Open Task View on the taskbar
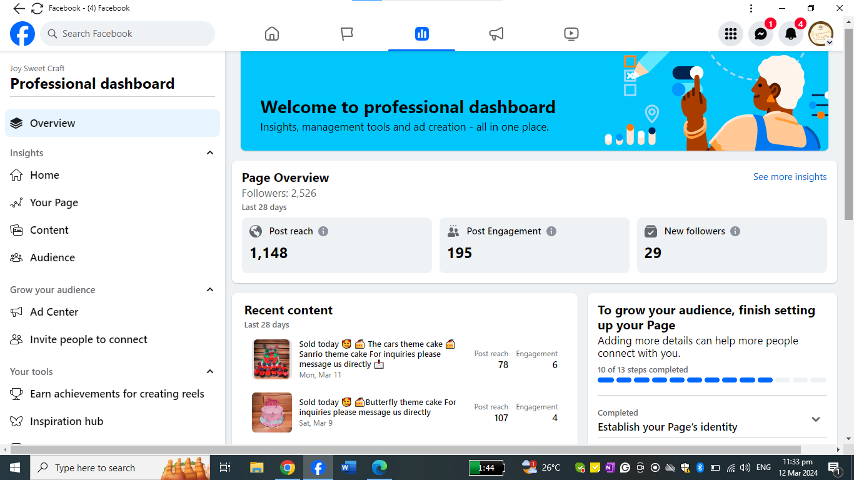This screenshot has width=854, height=480. pos(225,467)
